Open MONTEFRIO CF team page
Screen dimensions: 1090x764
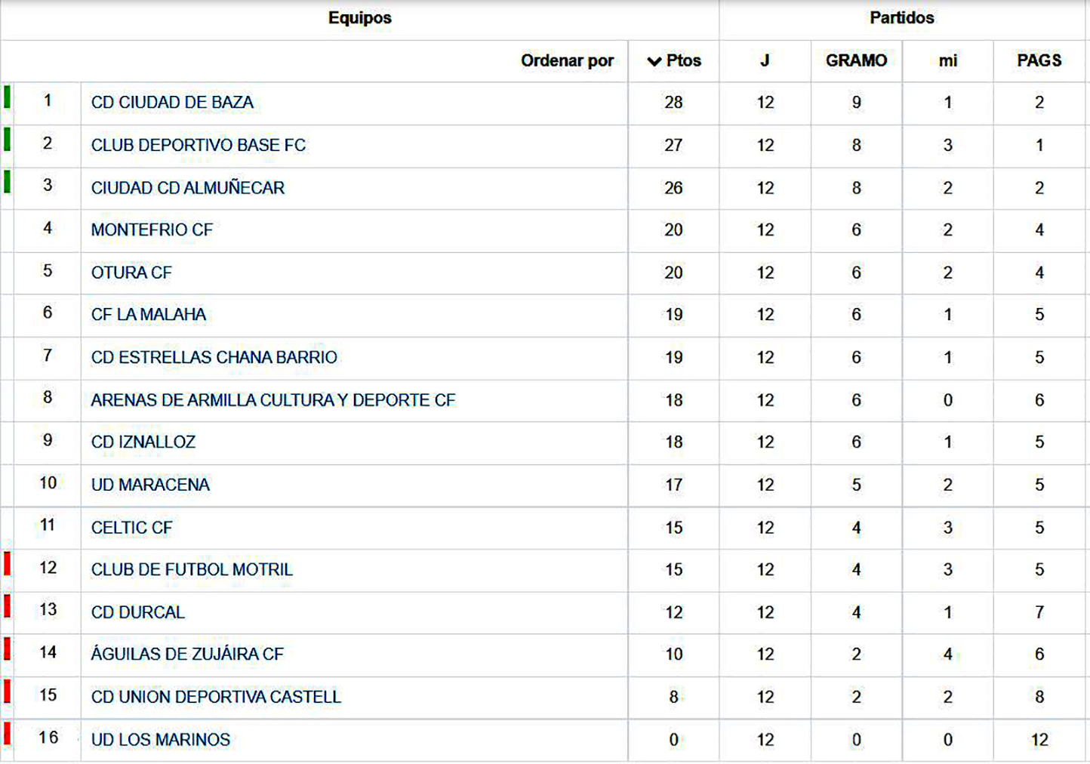click(152, 230)
